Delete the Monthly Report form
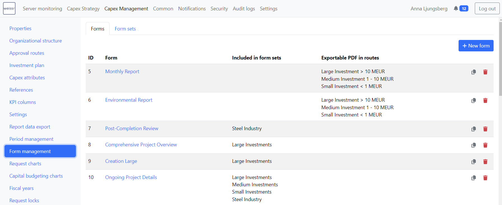502x205 pixels. coord(485,72)
